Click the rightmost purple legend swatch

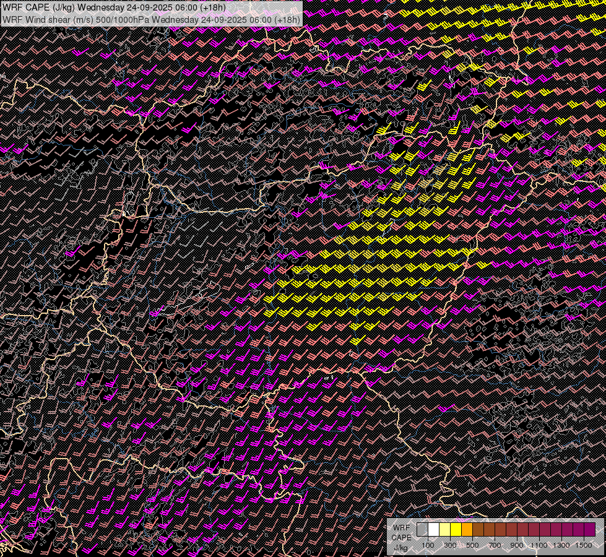click(589, 530)
